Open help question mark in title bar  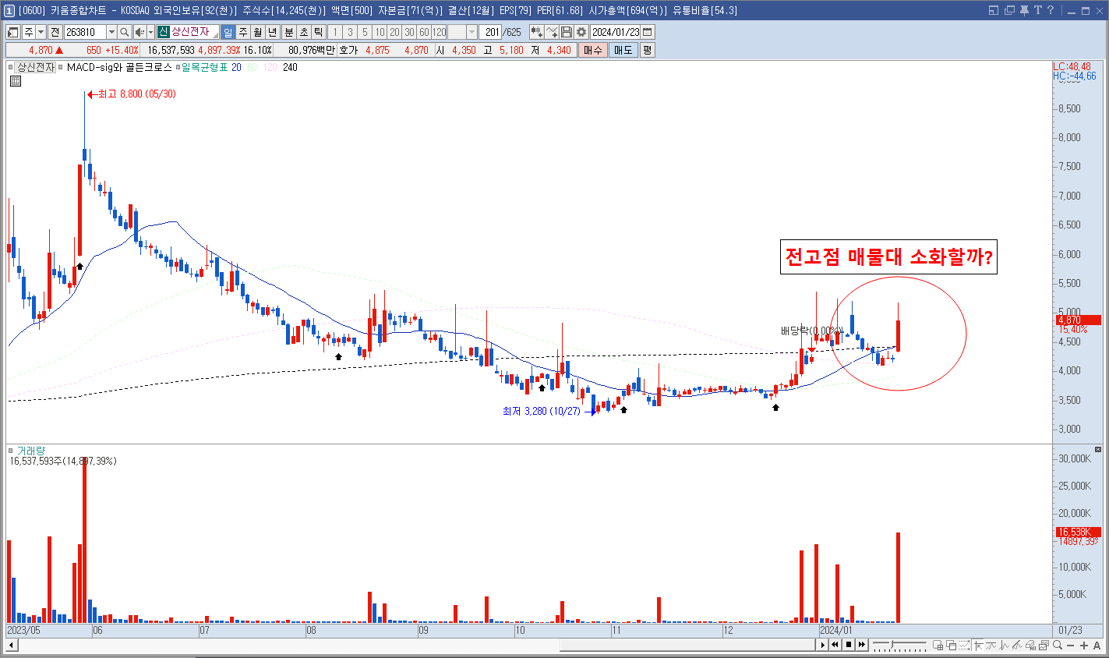1051,10
